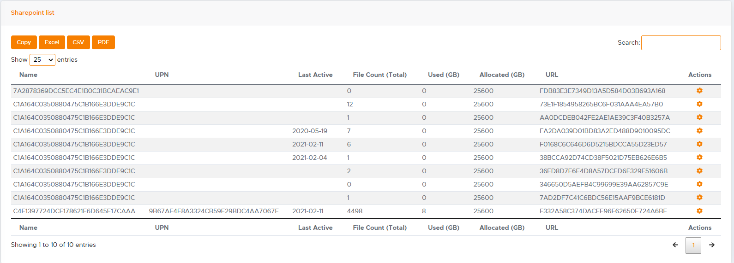The width and height of the screenshot is (734, 263).
Task: Sort by Used (GB) column header
Action: point(444,75)
